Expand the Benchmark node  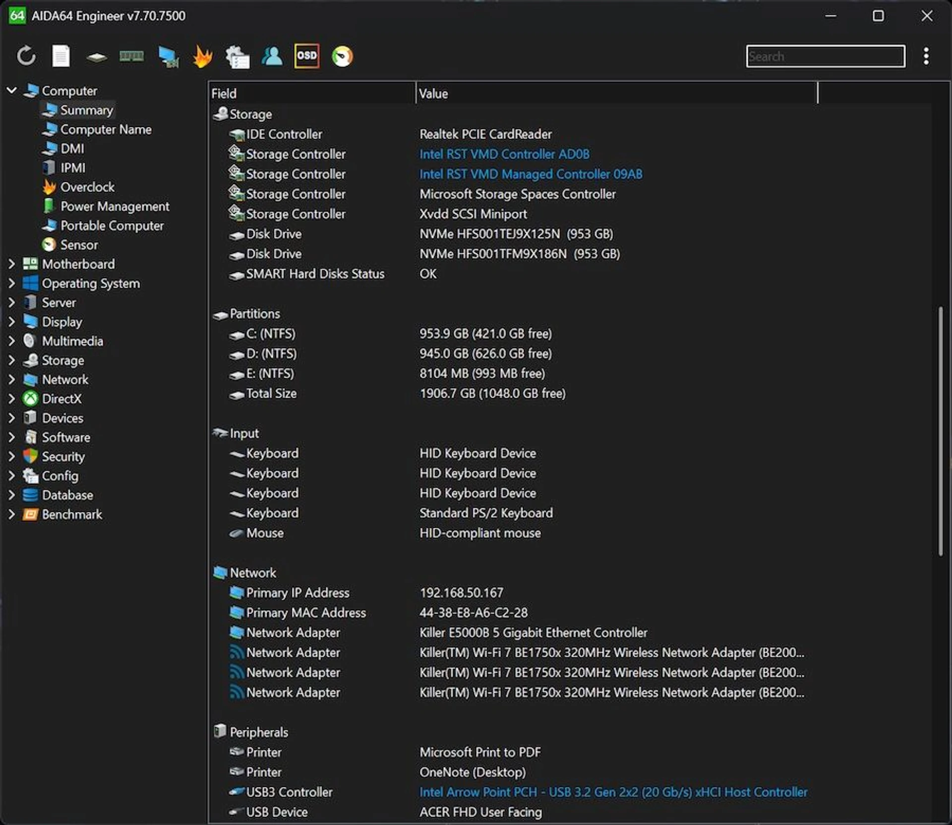11,514
